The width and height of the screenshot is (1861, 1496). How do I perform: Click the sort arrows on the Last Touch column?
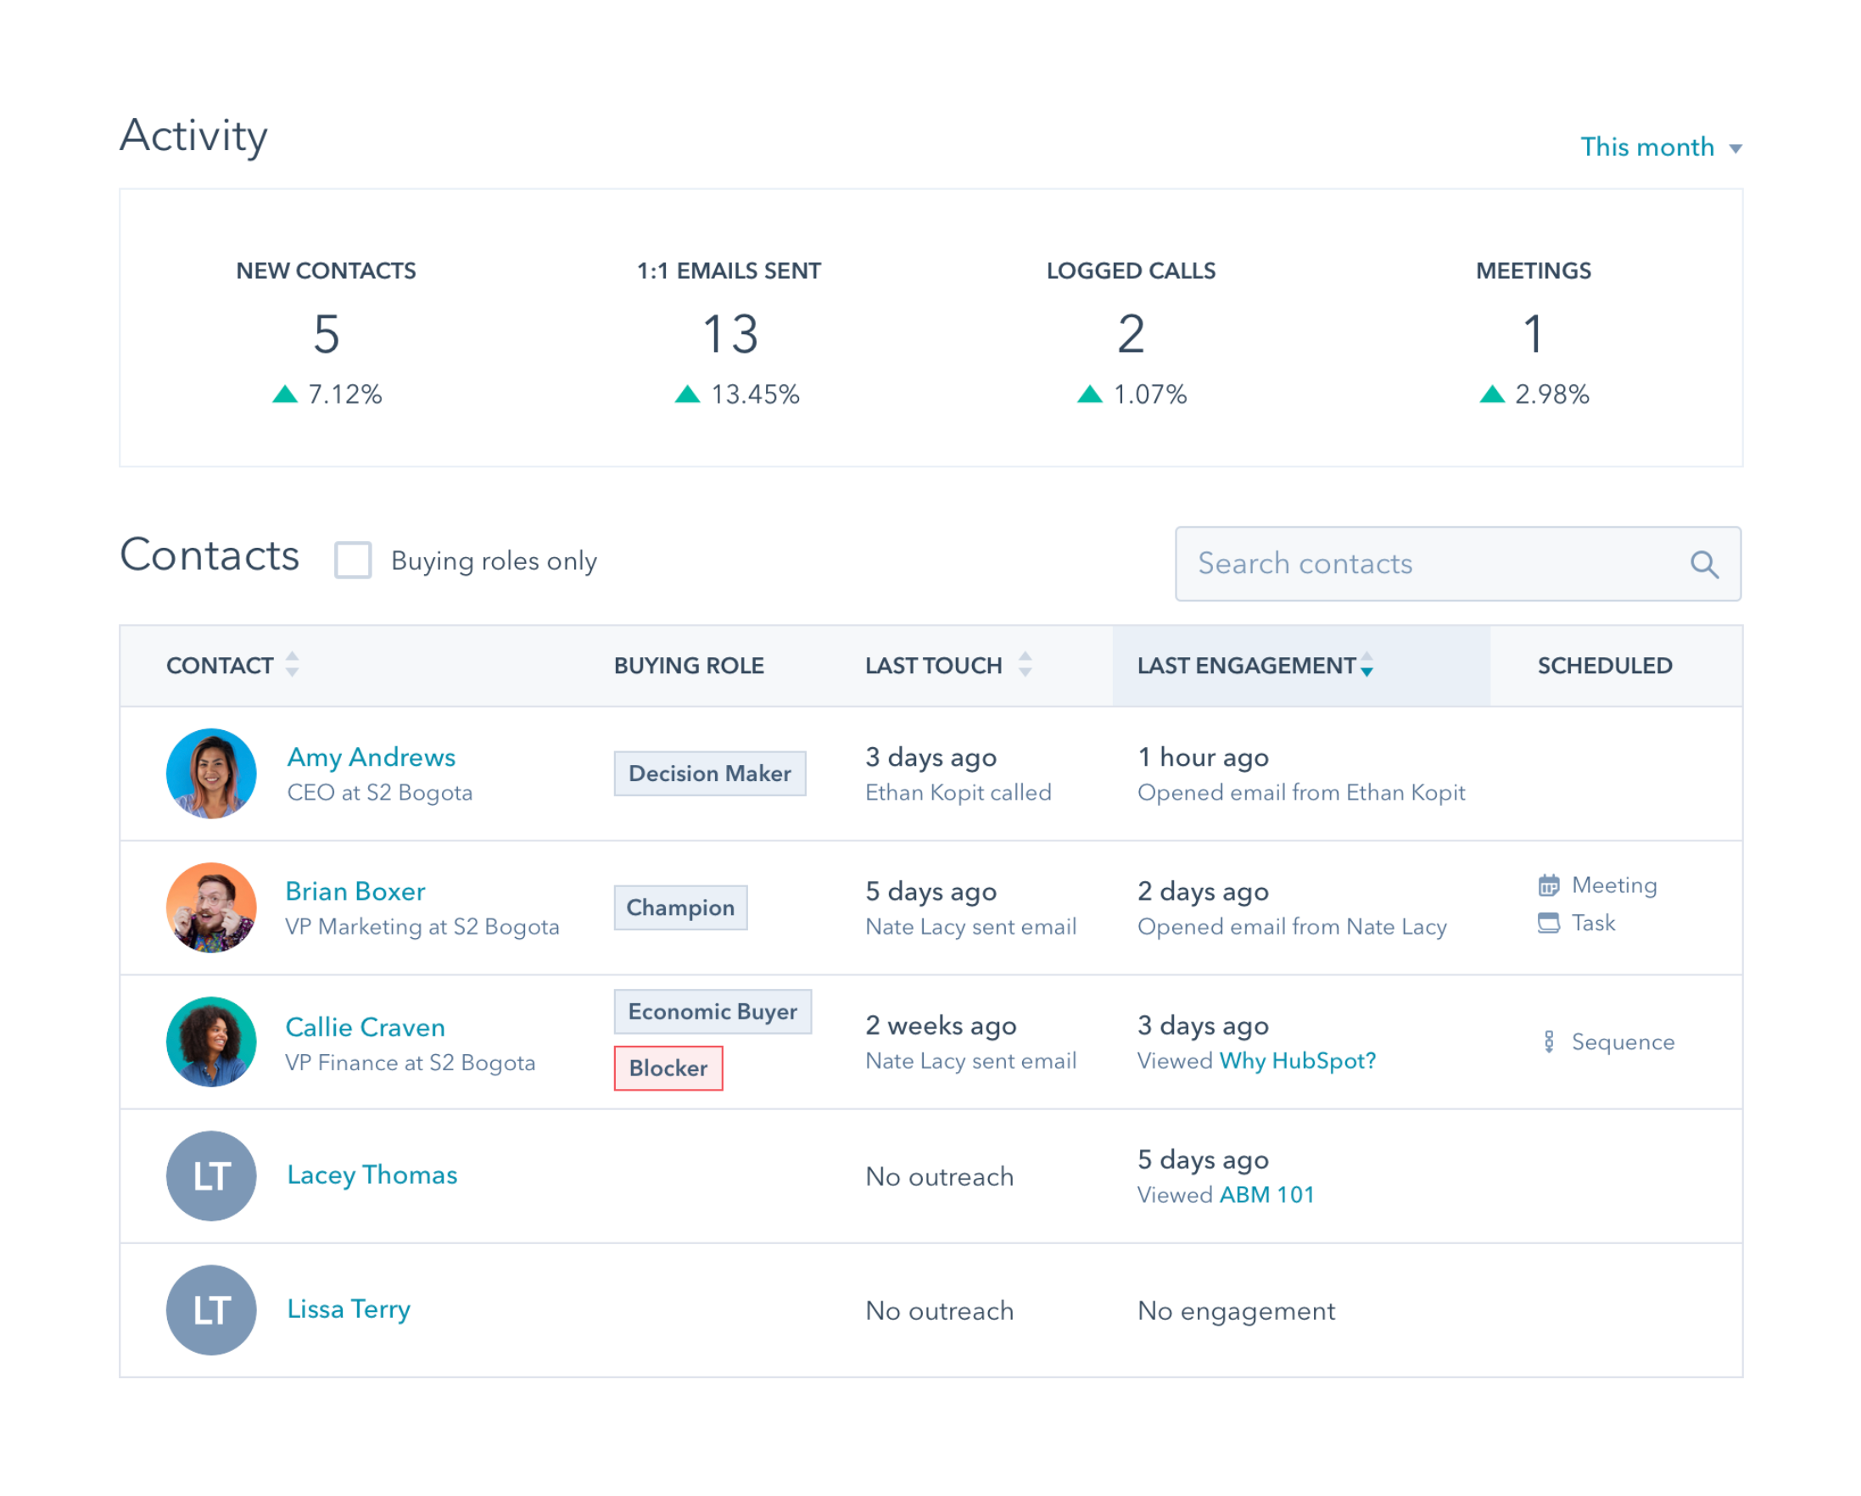pyautogui.click(x=1025, y=665)
